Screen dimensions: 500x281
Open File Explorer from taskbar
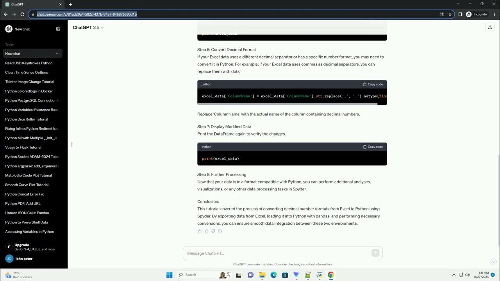pyautogui.click(x=262, y=275)
